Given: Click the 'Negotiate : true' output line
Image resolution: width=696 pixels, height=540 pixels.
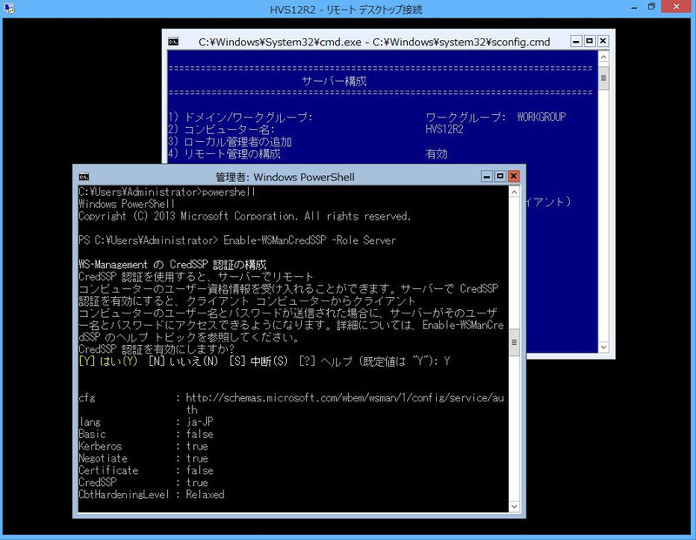Looking at the screenshot, I should coord(144,458).
